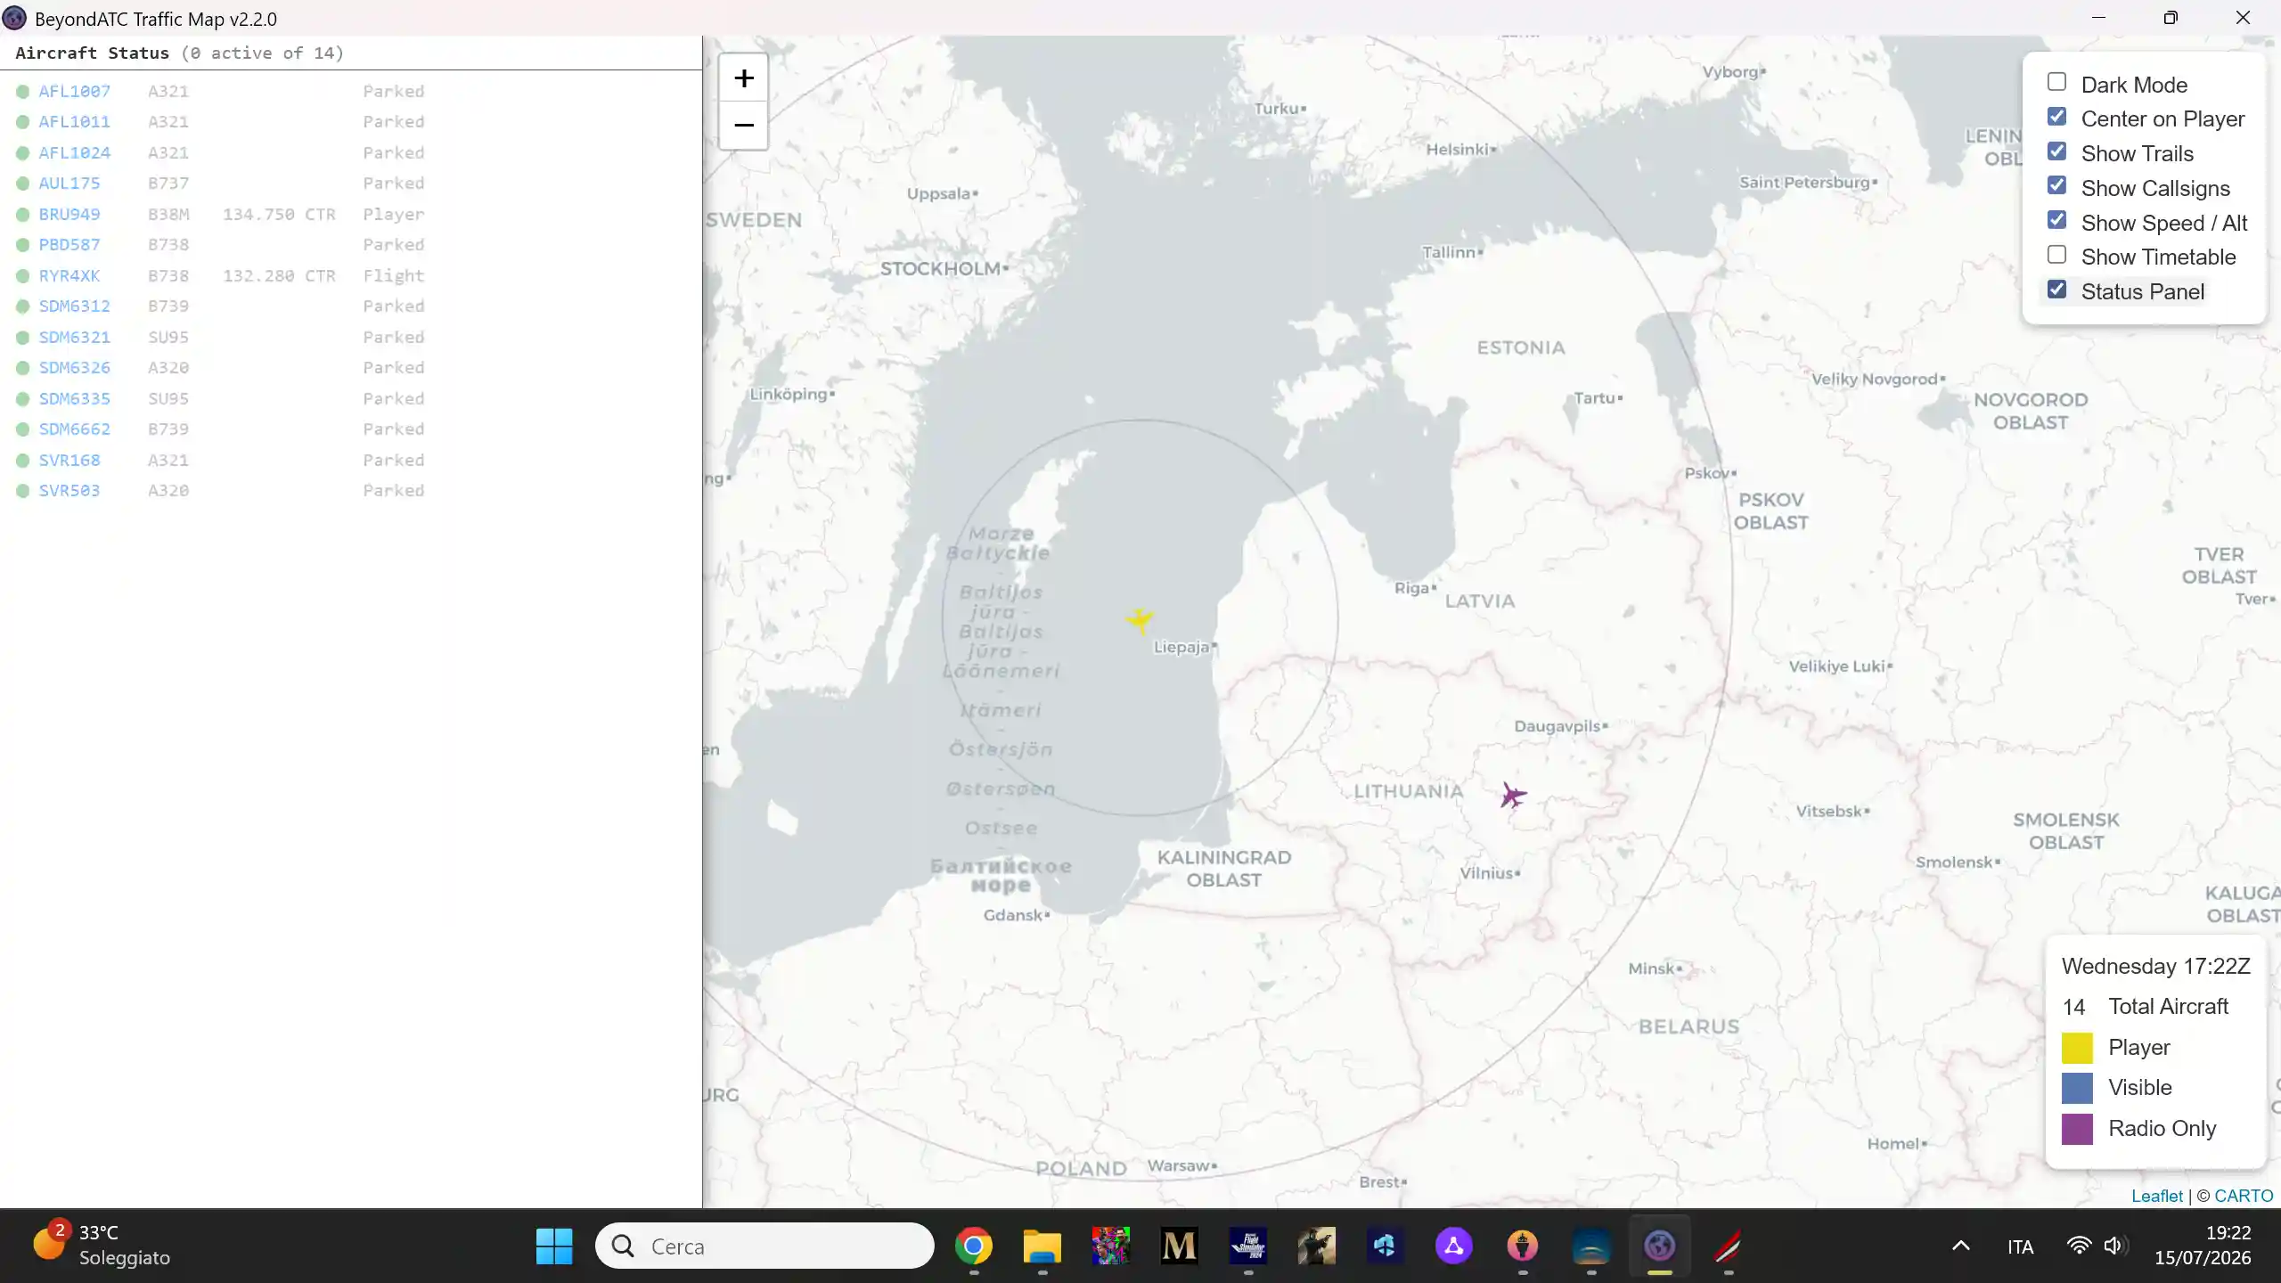
Task: Click the BeyondATC Traffic Map taskbar icon
Action: [1659, 1246]
